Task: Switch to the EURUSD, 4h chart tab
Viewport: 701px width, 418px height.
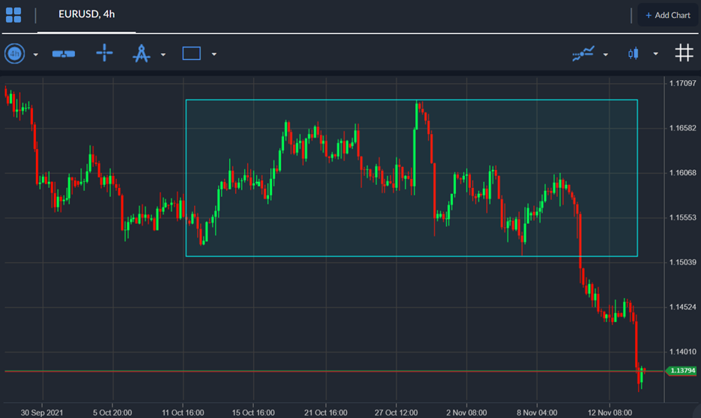Action: click(87, 14)
